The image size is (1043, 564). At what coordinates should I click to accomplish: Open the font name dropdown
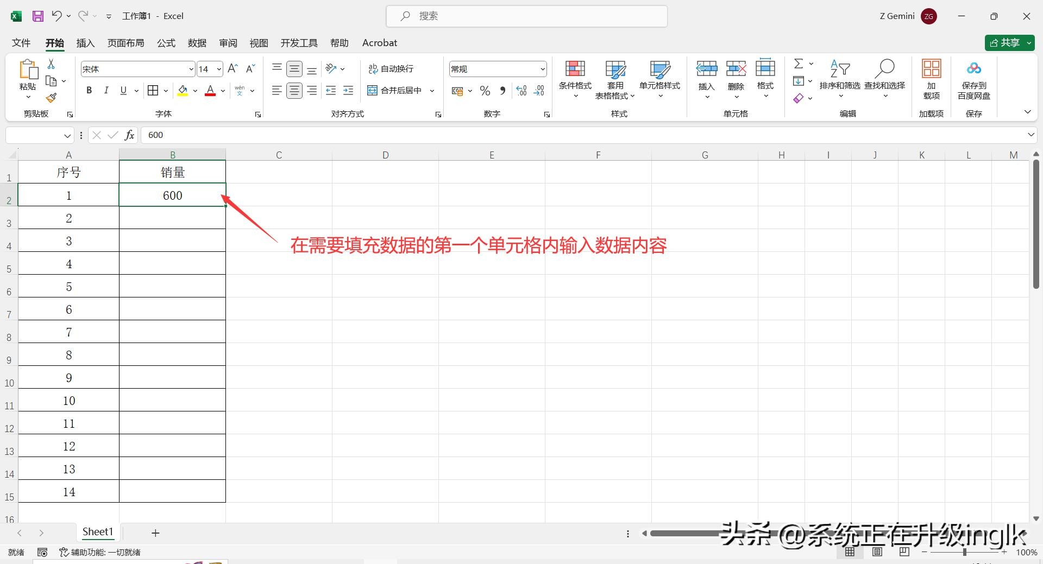[191, 69]
